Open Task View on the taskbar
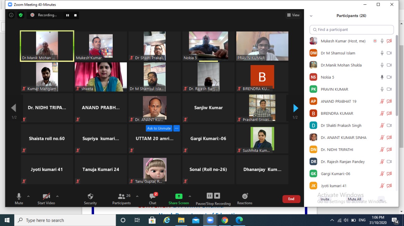 137,220
